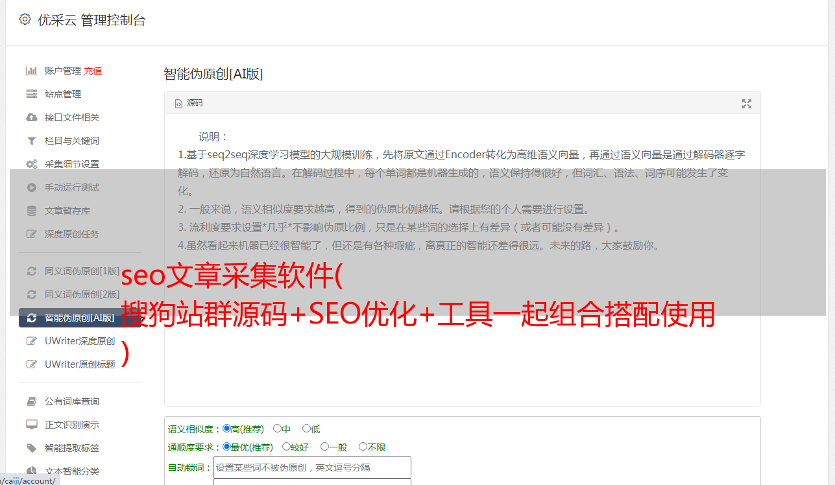Click 优采云 管理控制台 header title

click(91, 20)
